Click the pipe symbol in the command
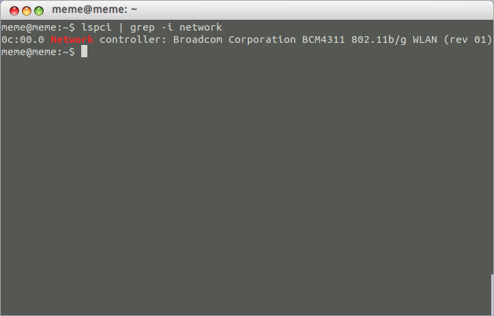The width and height of the screenshot is (494, 316). 121,27
